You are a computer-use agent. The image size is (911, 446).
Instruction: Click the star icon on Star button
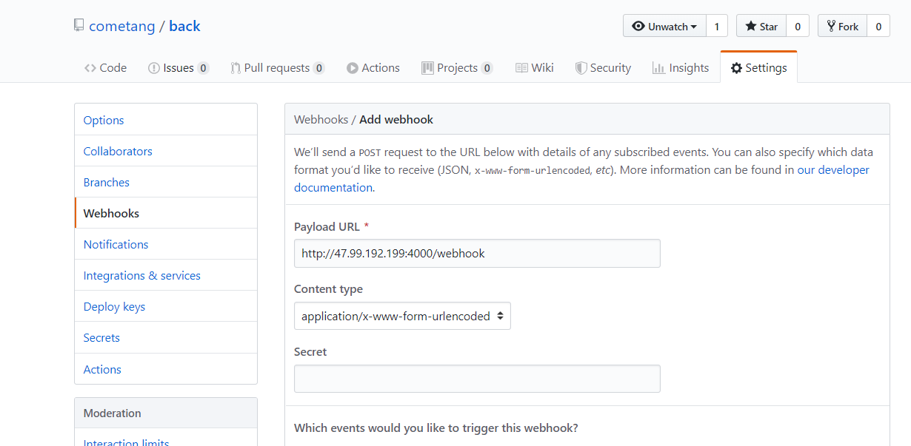pos(751,26)
